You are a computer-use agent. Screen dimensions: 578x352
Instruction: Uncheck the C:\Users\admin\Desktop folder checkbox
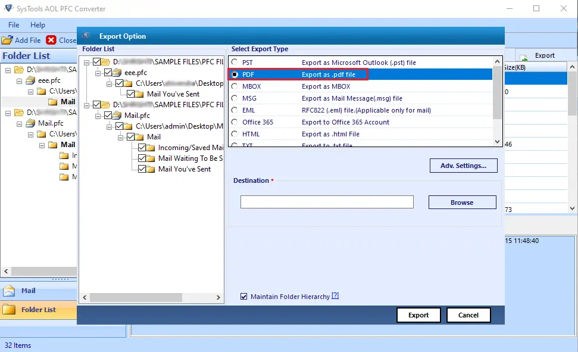(120, 126)
